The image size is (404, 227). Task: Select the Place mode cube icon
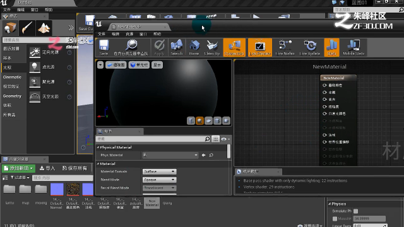(x=10, y=28)
